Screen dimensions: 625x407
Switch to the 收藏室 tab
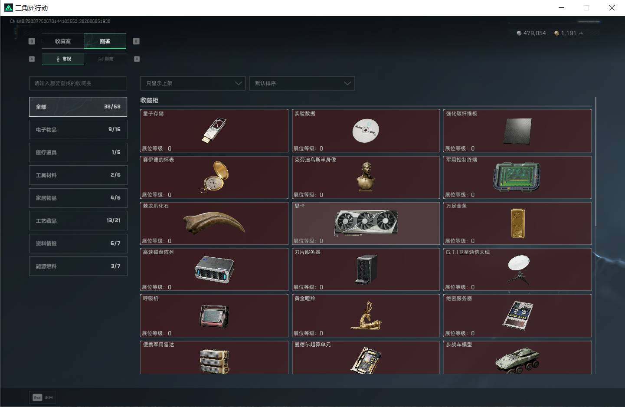62,41
